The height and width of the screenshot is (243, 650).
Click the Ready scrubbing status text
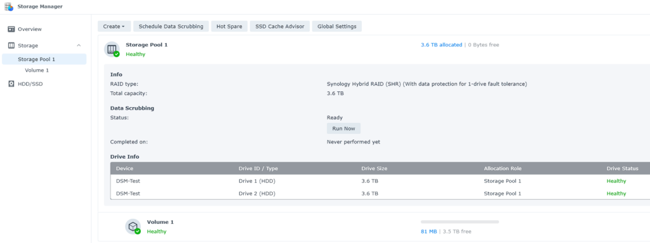335,117
